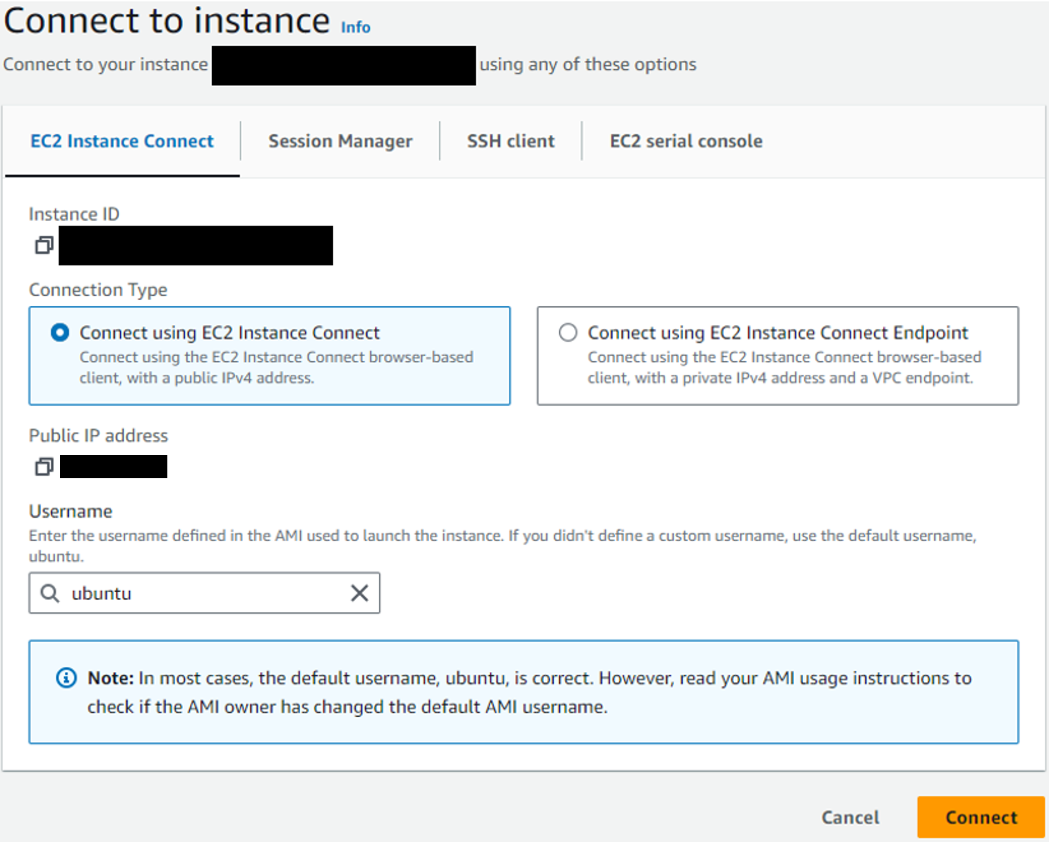Clear the username field with X icon
This screenshot has height=842, width=1049.
(x=360, y=593)
